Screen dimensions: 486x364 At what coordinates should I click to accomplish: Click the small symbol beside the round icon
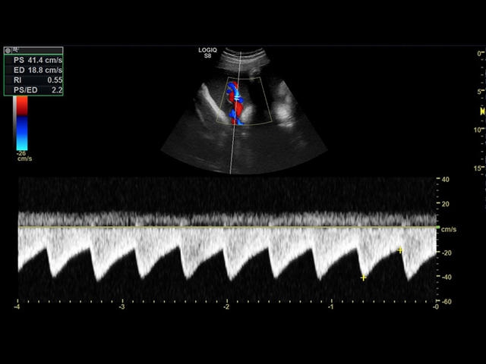click(15, 49)
